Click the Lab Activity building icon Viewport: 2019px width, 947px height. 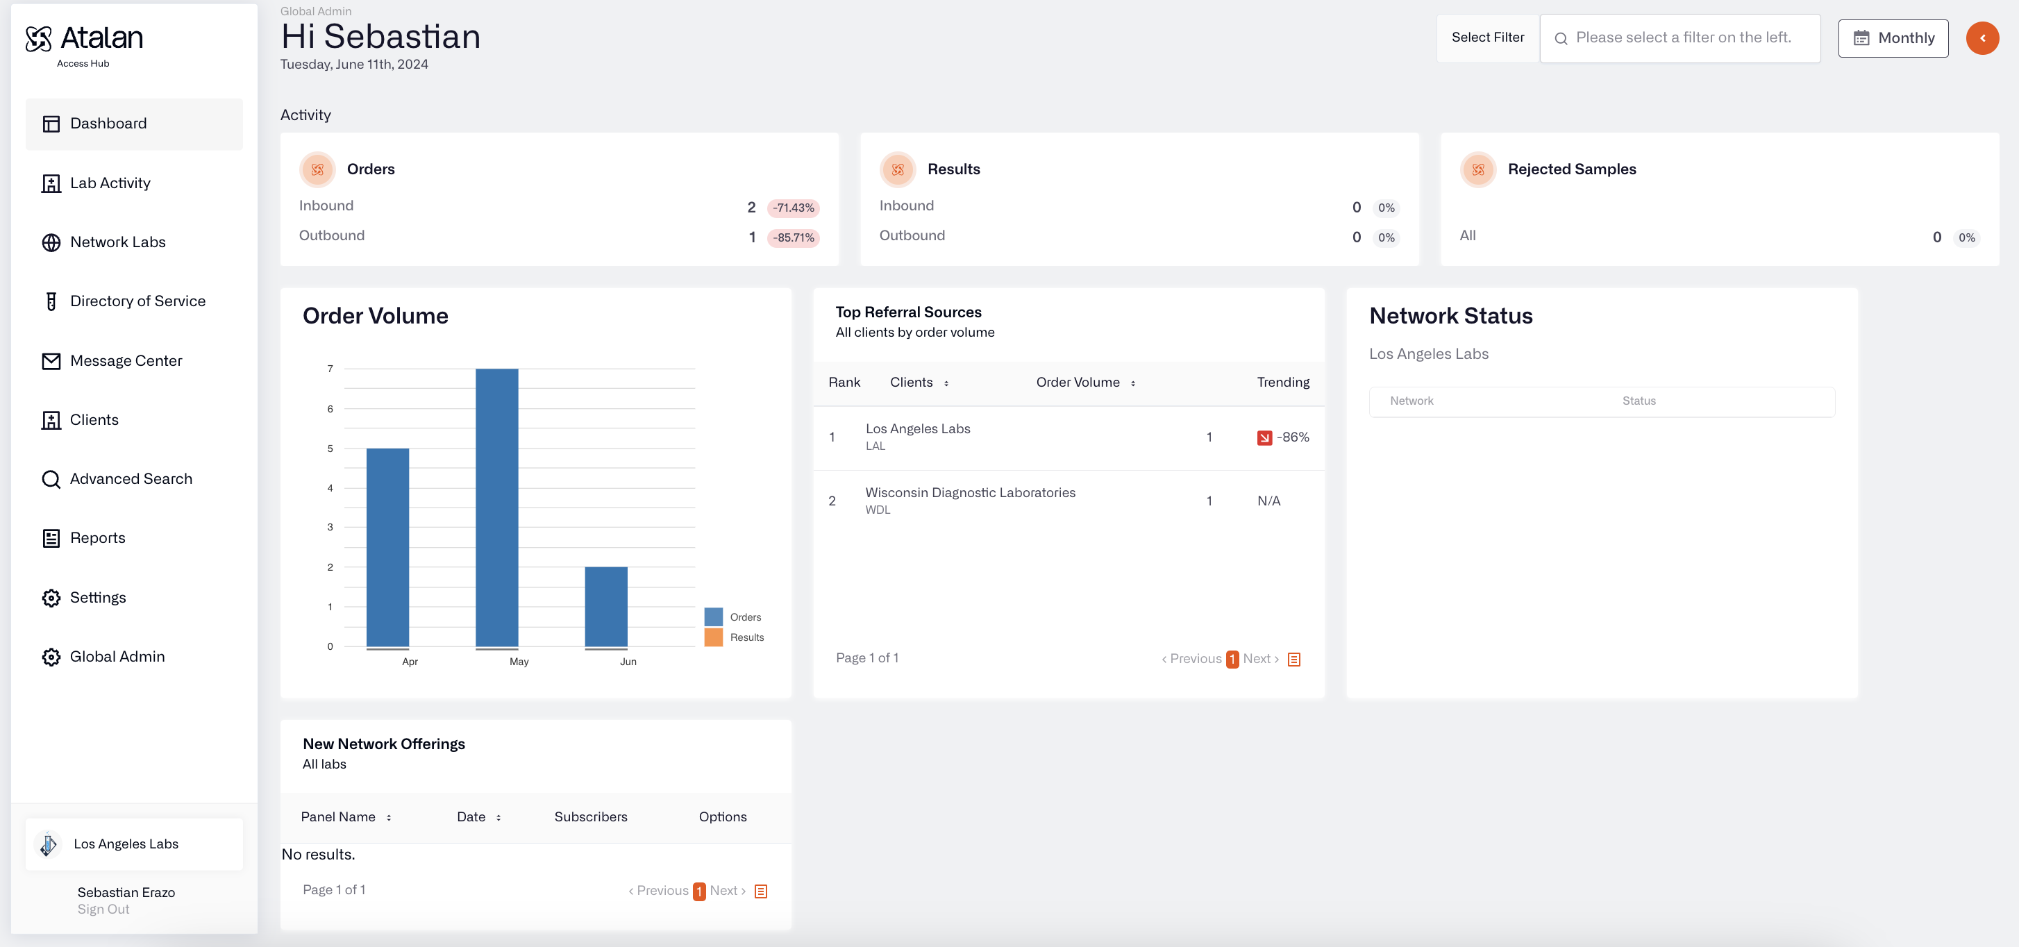pyautogui.click(x=51, y=183)
